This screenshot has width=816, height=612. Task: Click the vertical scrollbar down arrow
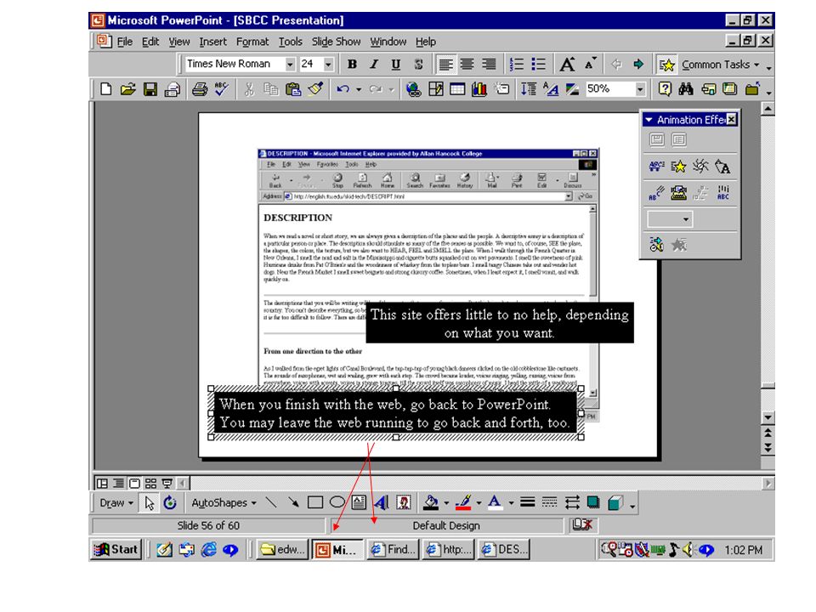768,416
